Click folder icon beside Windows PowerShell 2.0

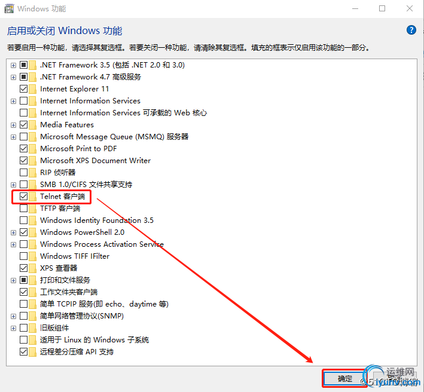(32, 232)
